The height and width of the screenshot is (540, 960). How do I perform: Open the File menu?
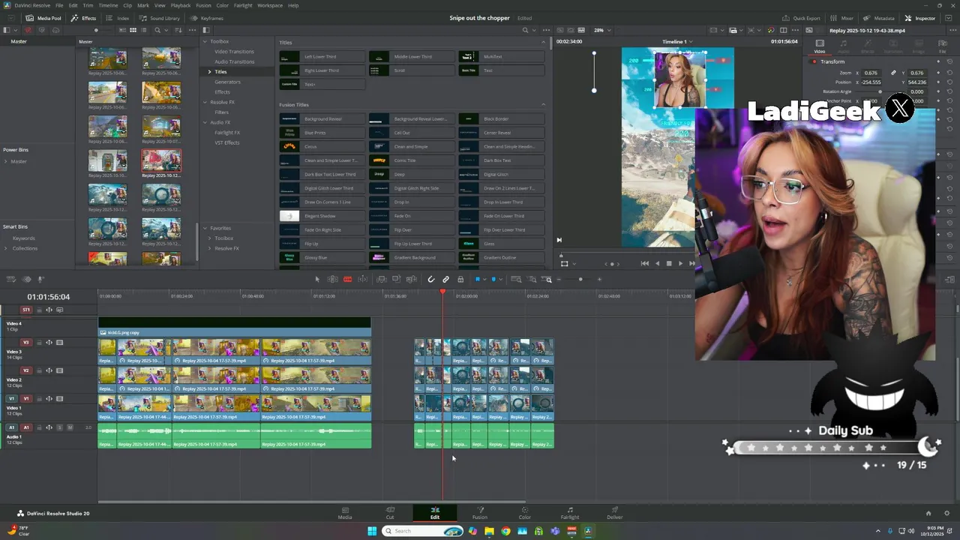click(x=59, y=5)
